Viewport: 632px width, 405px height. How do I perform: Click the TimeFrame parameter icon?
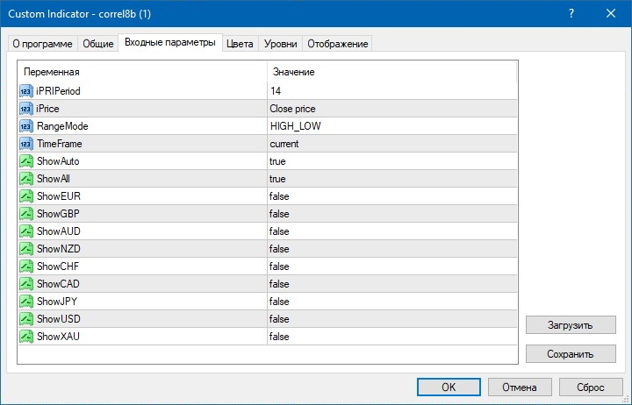[25, 144]
